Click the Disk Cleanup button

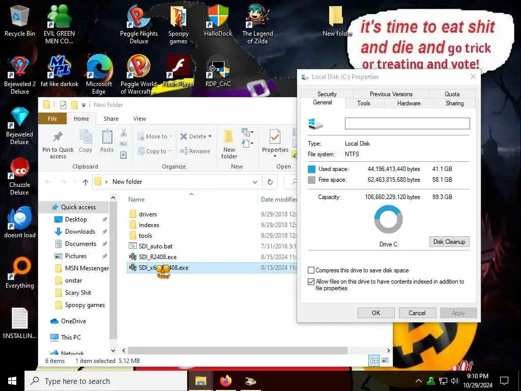click(449, 242)
